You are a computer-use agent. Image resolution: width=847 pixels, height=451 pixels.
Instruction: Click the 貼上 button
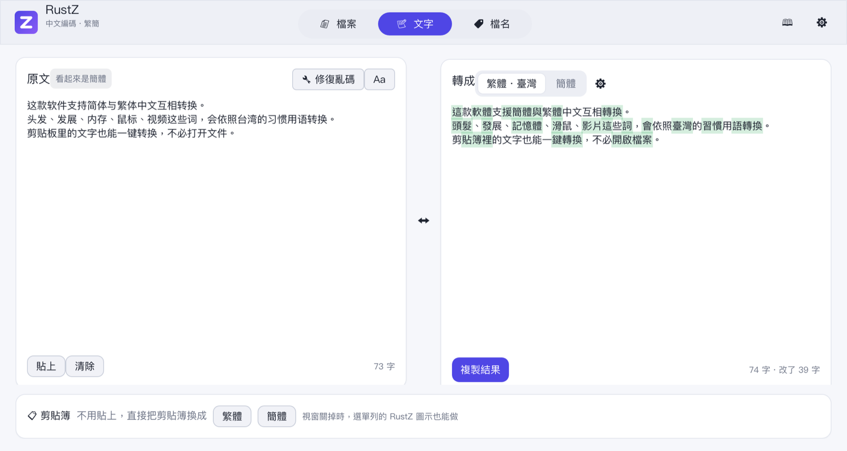click(x=46, y=366)
